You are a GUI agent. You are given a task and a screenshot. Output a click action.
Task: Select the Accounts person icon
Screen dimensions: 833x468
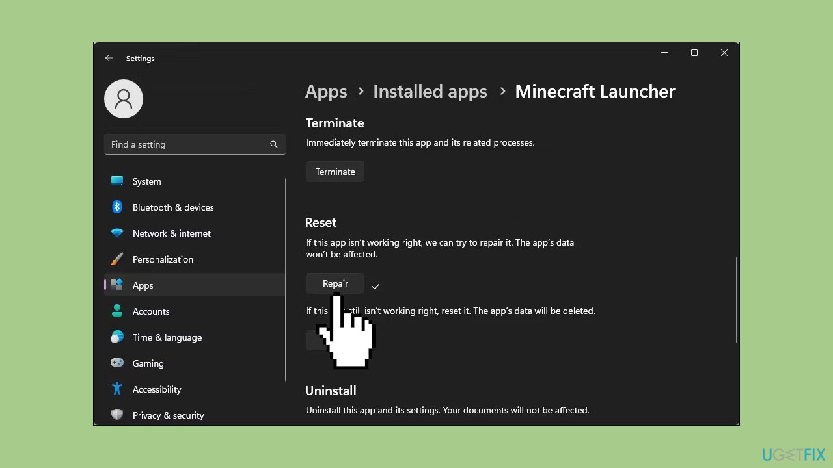(x=117, y=311)
